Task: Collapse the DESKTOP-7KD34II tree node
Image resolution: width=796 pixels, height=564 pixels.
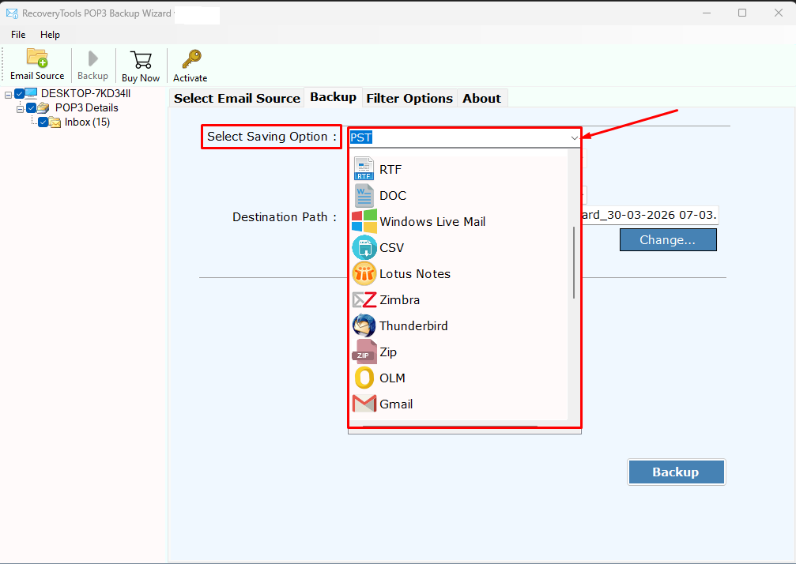Action: pos(8,95)
